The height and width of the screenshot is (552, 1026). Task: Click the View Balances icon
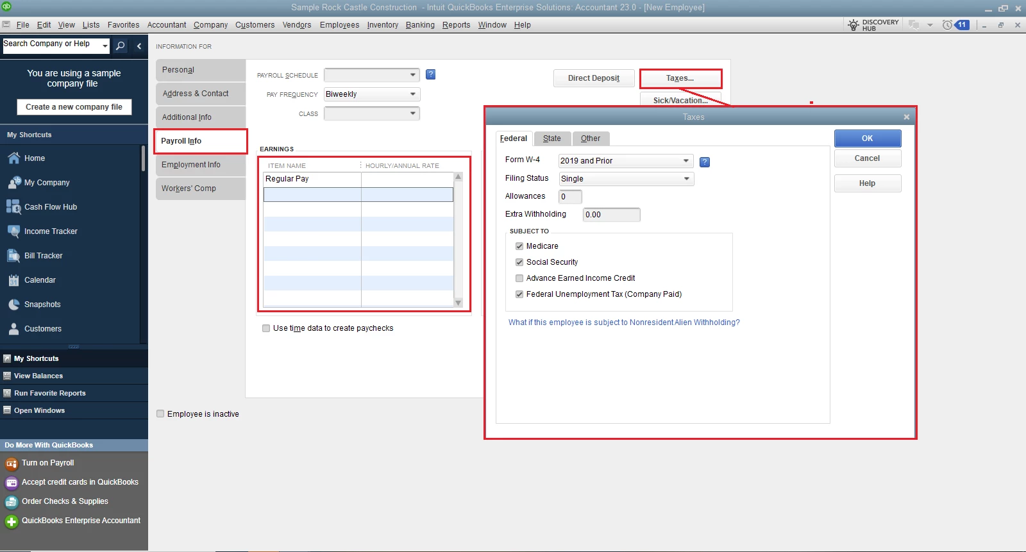click(x=7, y=376)
